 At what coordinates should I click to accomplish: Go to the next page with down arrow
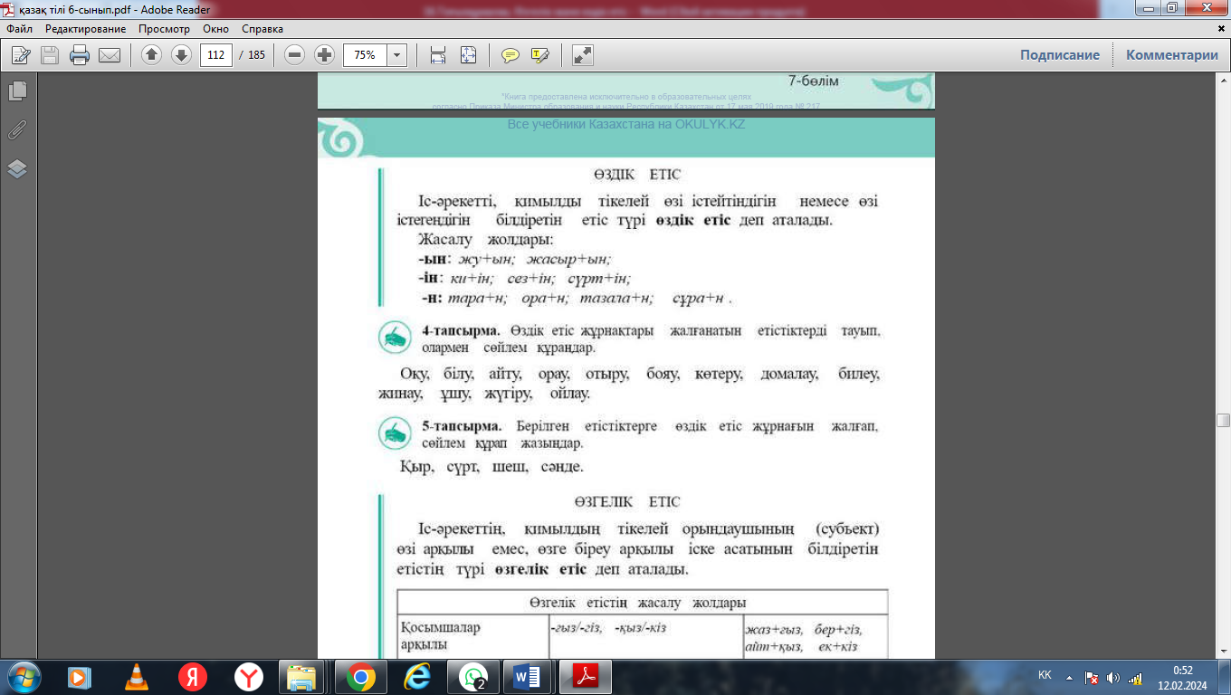(181, 55)
